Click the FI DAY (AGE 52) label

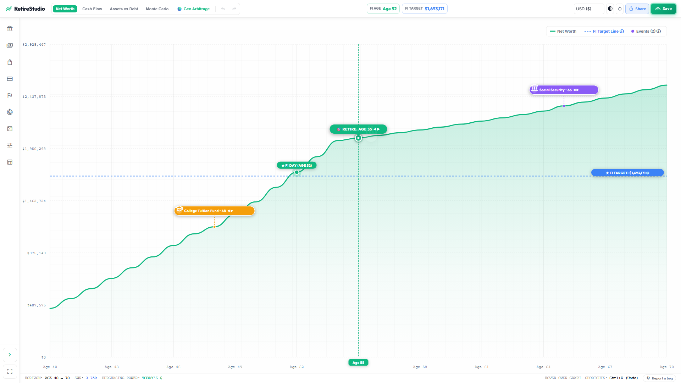pos(297,165)
